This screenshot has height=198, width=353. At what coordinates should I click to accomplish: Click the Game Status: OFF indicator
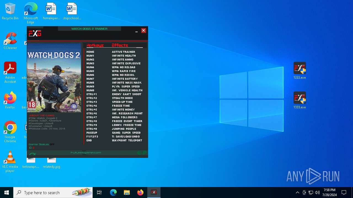click(x=42, y=144)
